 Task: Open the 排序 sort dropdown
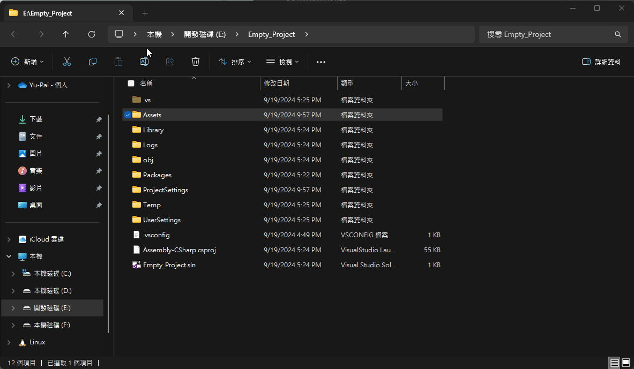[x=235, y=62]
